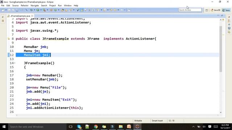Click the top icon in right trim bar
Screen dimensions: 232x130
point(229,17)
